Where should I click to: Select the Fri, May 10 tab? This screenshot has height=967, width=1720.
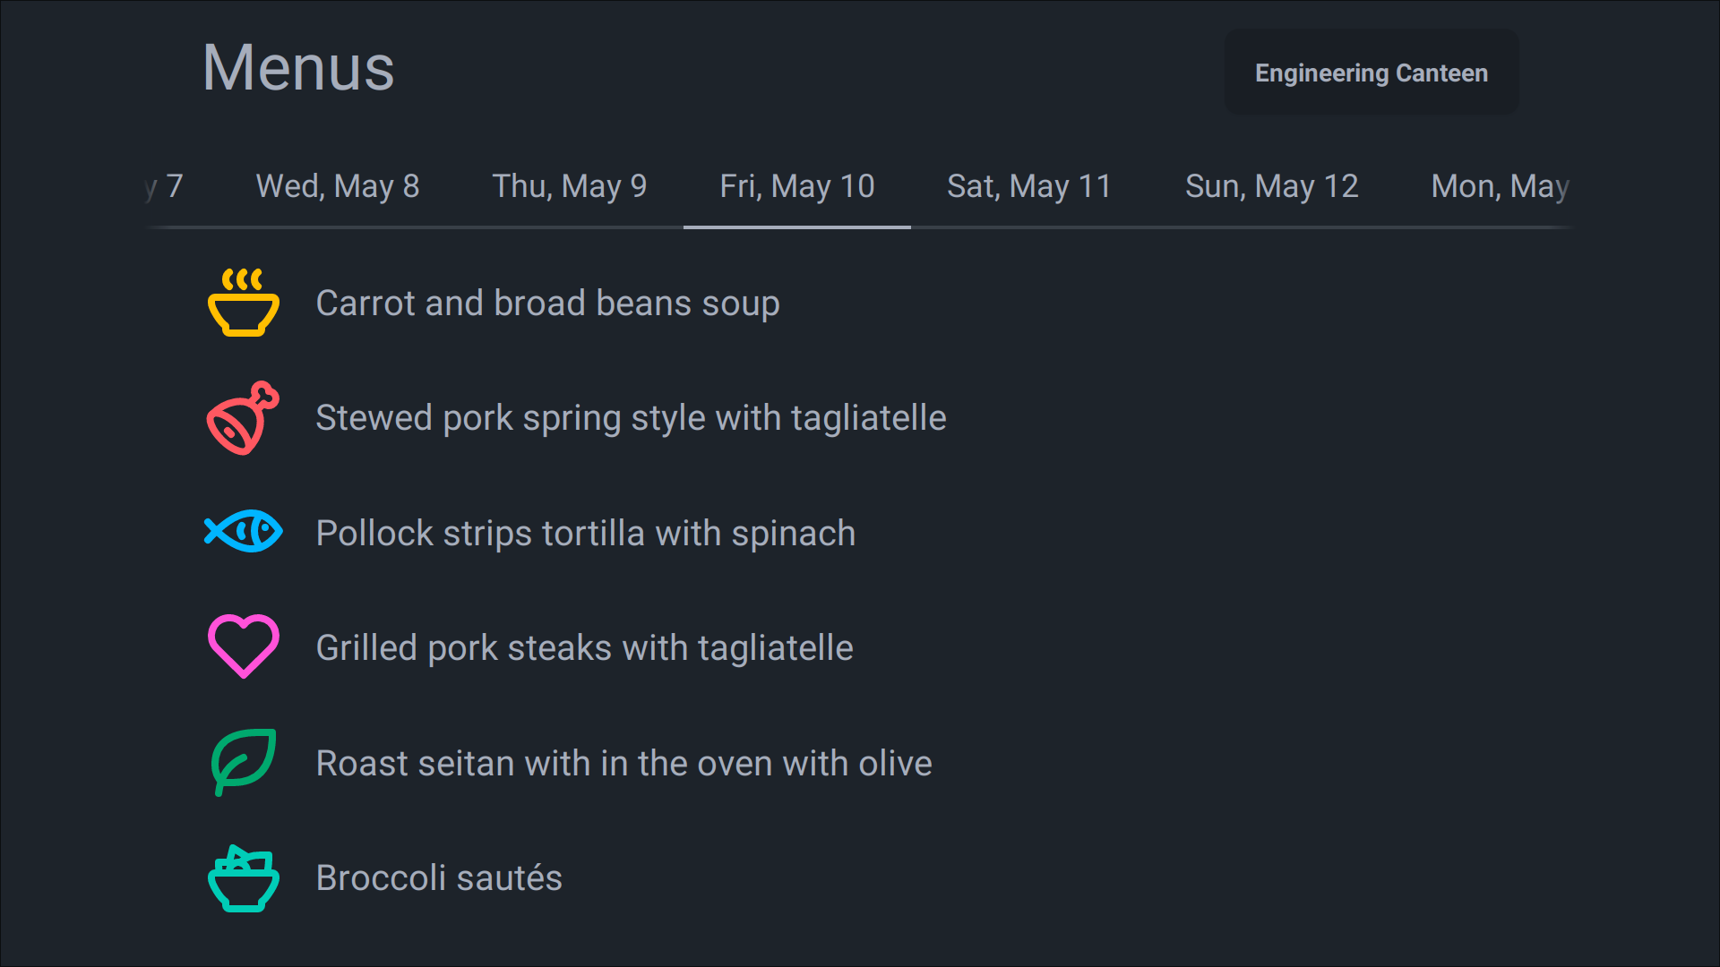(x=796, y=186)
